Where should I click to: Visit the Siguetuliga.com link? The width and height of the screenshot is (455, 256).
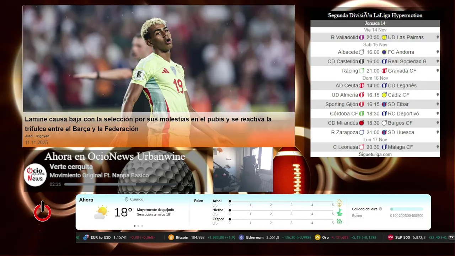point(375,154)
